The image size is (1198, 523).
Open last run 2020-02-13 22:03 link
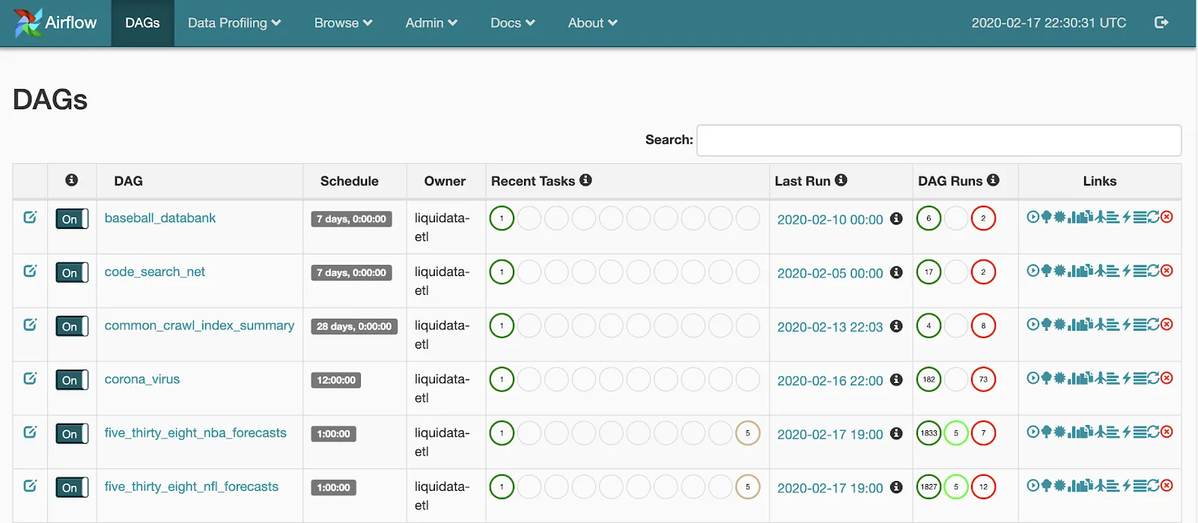[830, 327]
